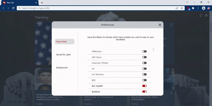This screenshot has height=106, width=212.
Task: Bookmark this page with the star icon
Action: pyautogui.click(x=182, y=8)
